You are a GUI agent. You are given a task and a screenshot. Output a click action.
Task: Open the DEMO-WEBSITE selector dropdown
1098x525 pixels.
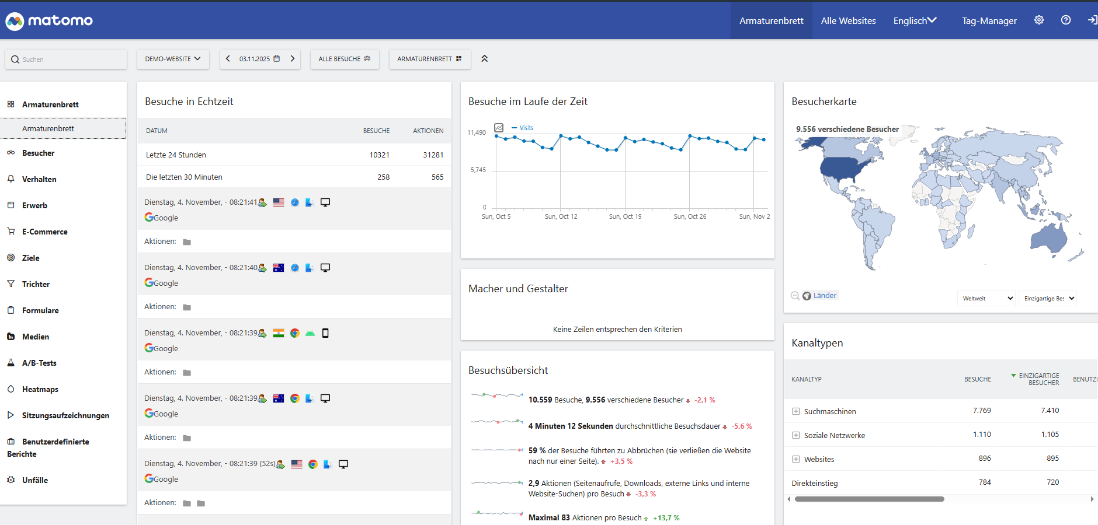pos(173,59)
